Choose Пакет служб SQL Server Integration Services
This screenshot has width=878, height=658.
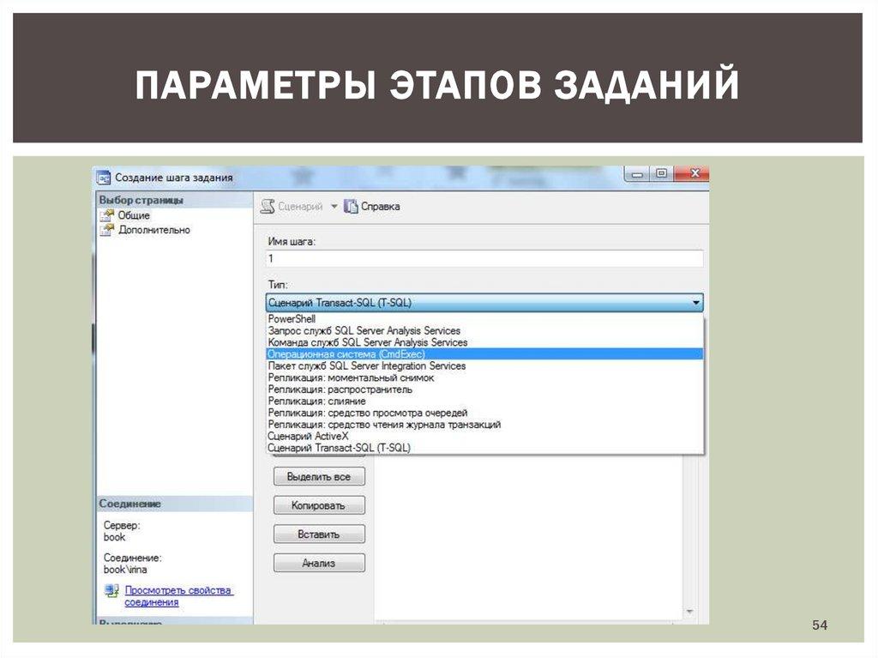[x=366, y=365]
